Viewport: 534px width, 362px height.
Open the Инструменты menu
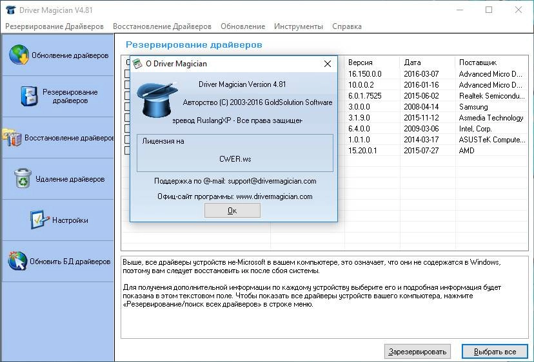(299, 26)
